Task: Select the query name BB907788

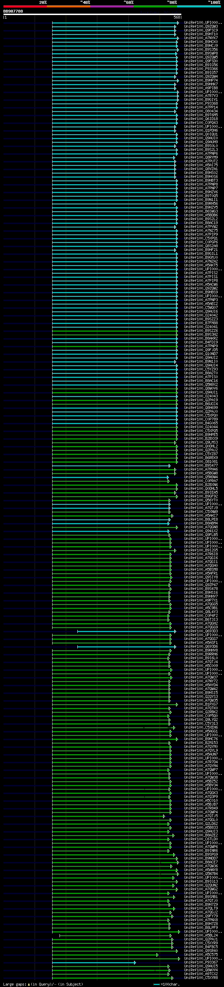Action: [x=13, y=11]
